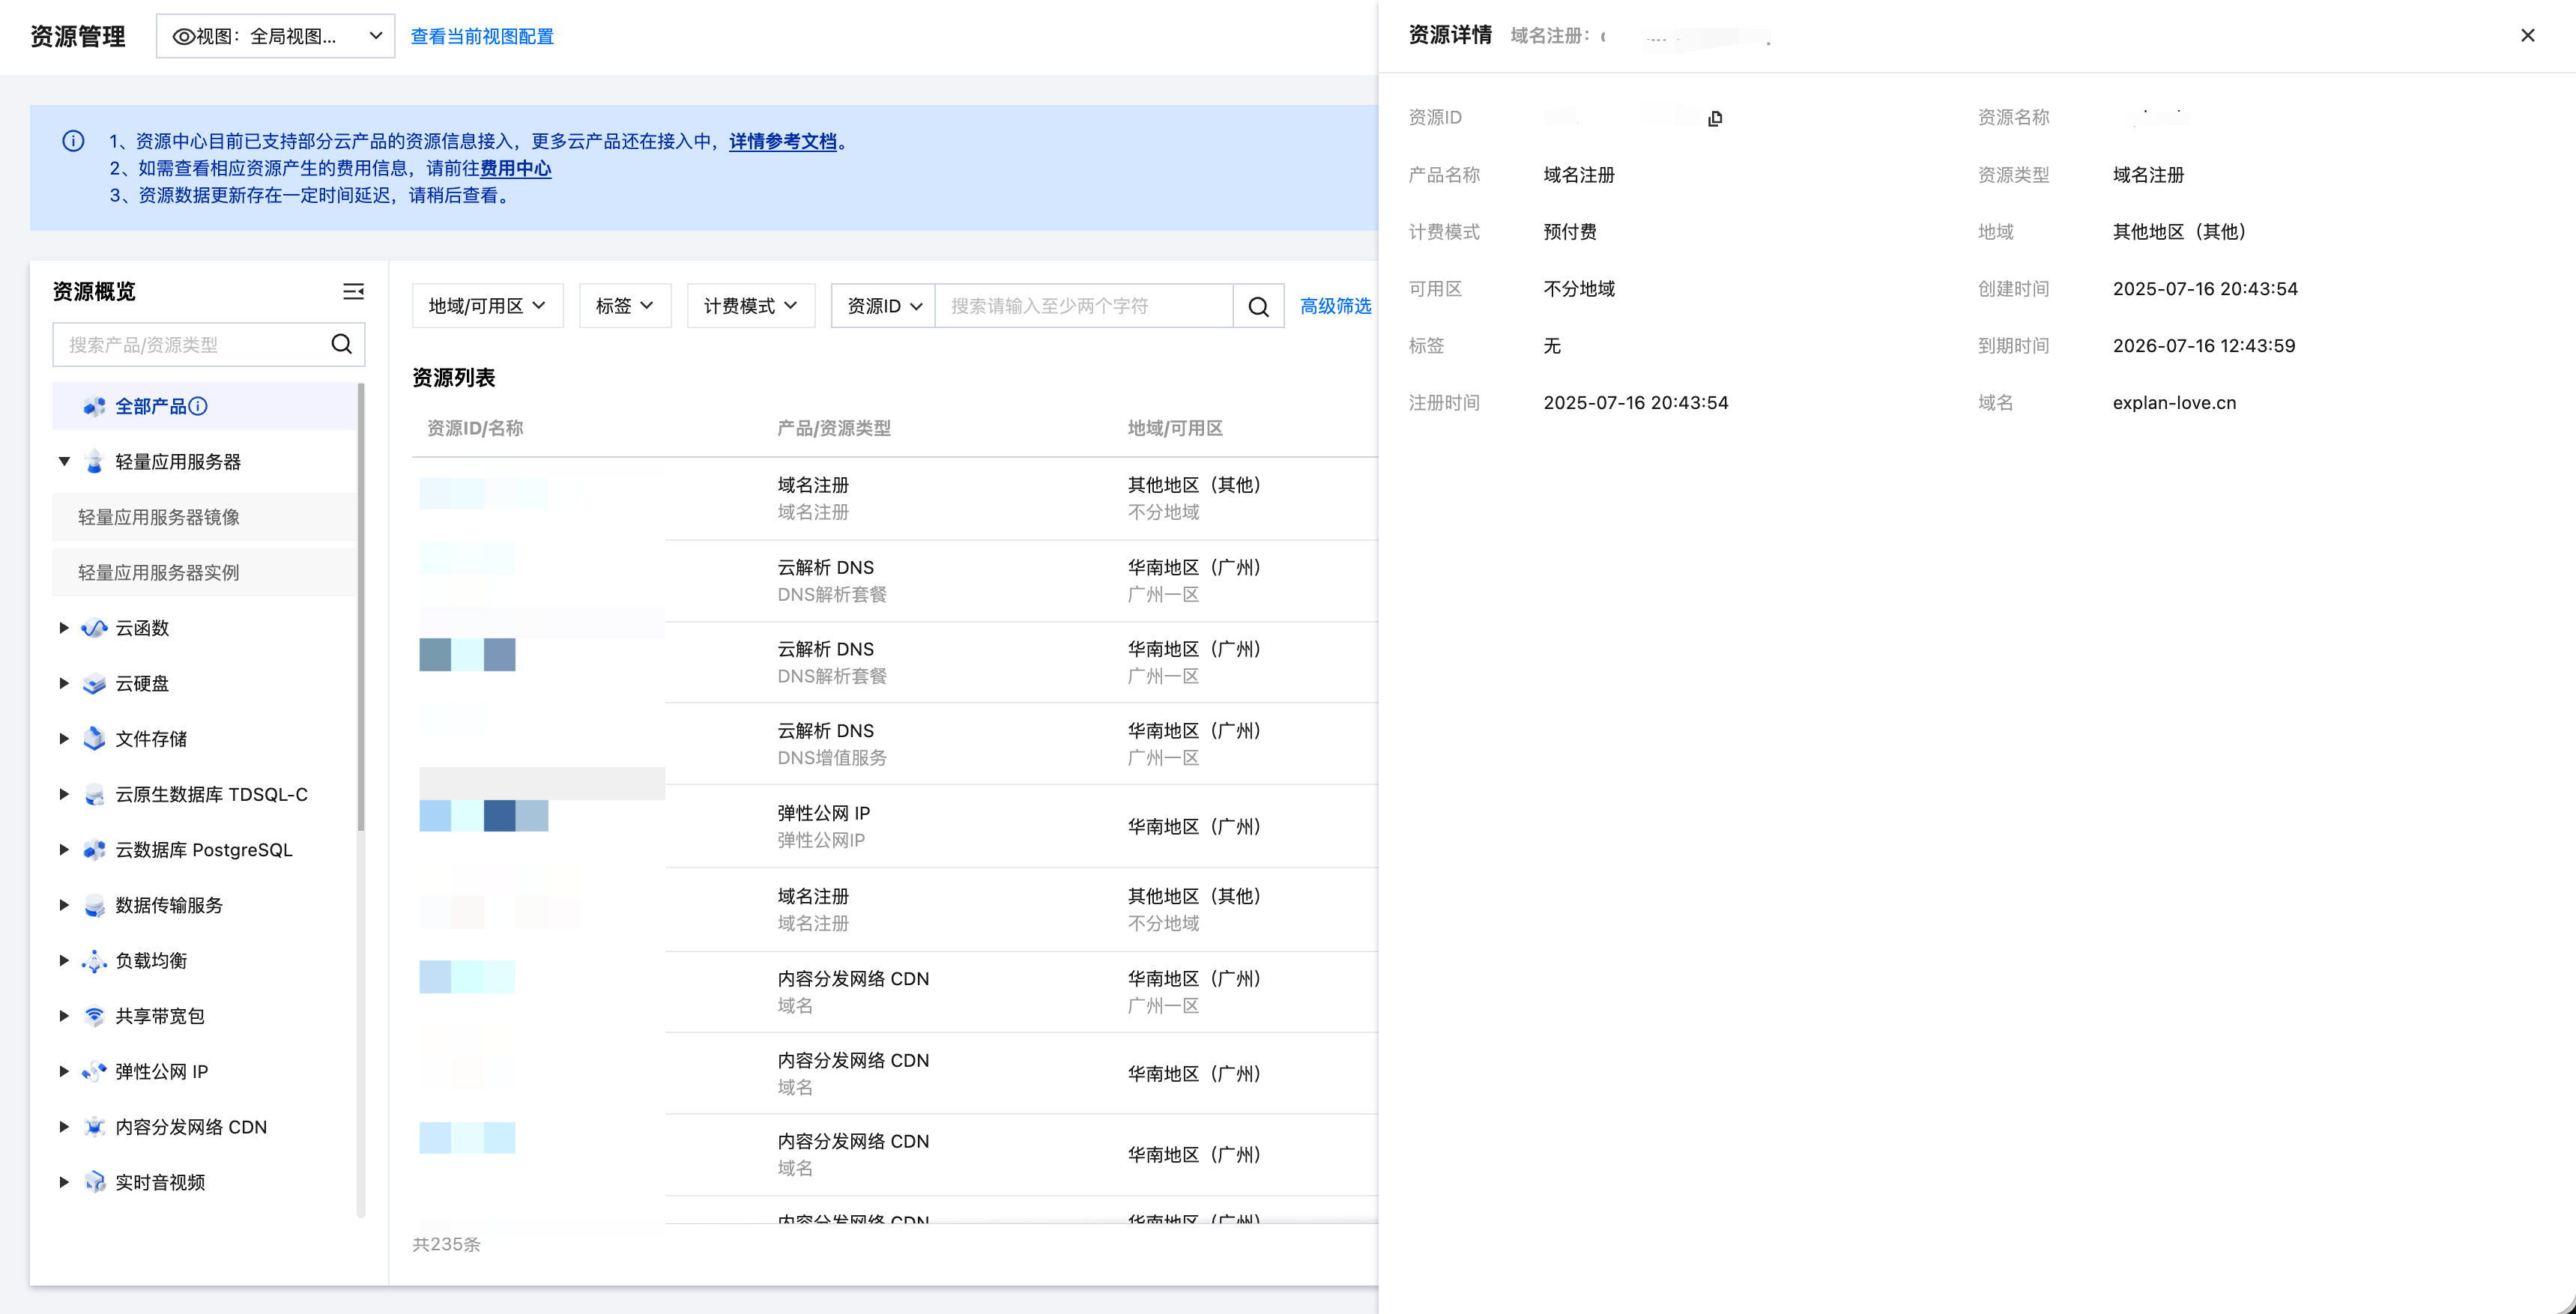Click the resource ID search input field
This screenshot has height=1314, width=2576.
click(x=1083, y=306)
